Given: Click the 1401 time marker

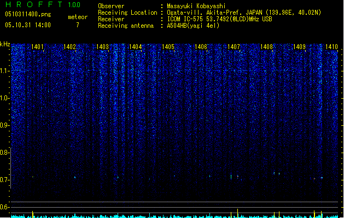Looking at the screenshot, I should point(37,47).
